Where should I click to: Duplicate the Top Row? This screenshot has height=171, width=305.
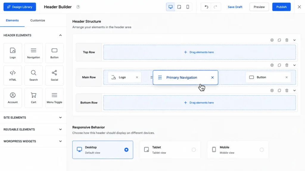click(x=279, y=40)
